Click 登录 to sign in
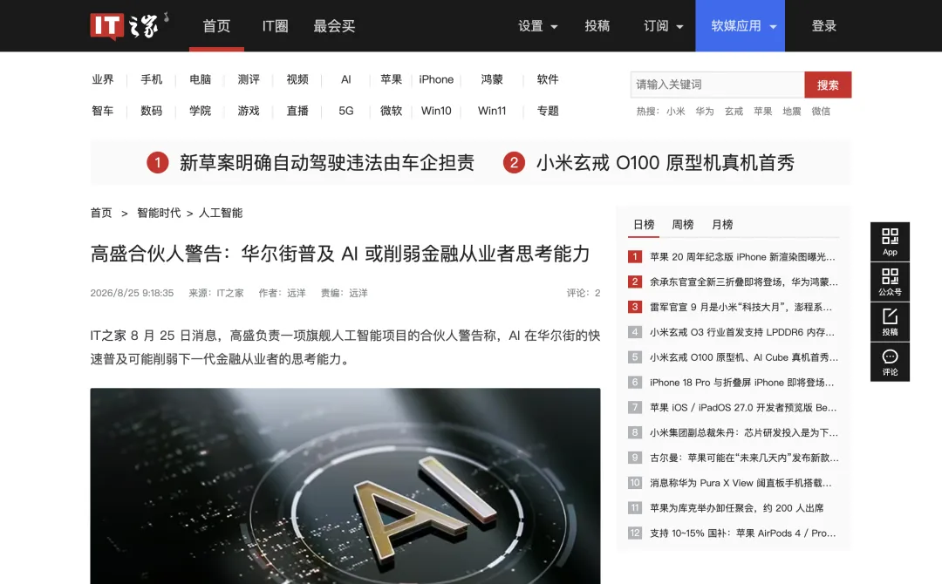The image size is (942, 584). tap(823, 26)
